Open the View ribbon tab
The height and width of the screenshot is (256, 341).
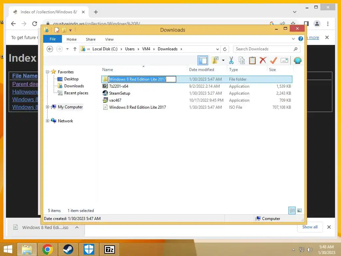109,39
